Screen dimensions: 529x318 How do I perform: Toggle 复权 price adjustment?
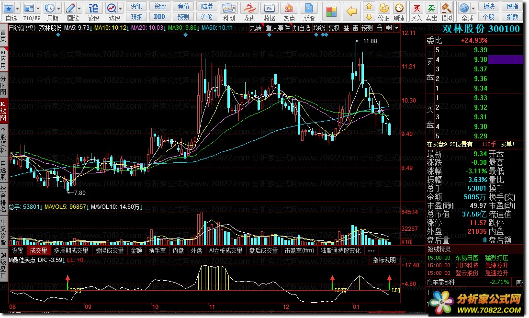[334, 28]
